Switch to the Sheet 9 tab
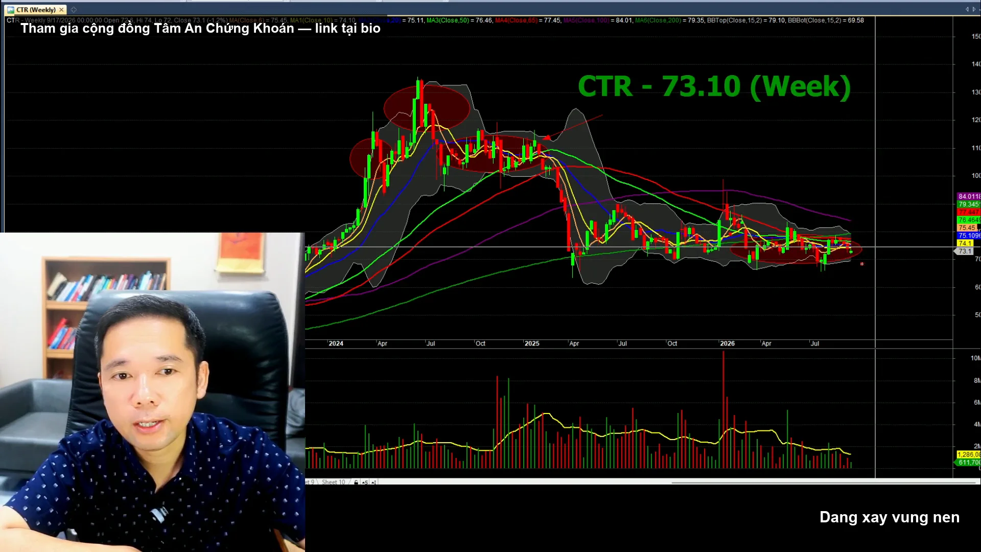This screenshot has height=552, width=981. coord(310,482)
